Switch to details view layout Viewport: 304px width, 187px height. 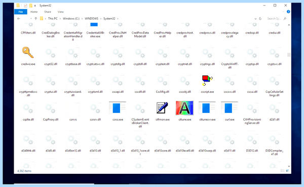[283, 171]
